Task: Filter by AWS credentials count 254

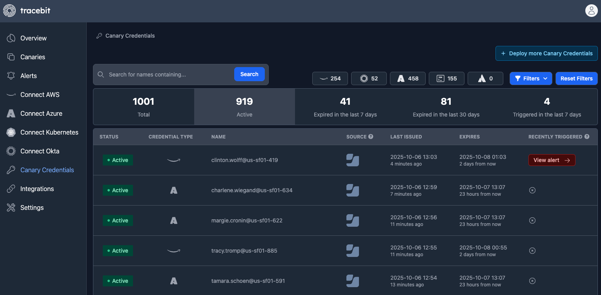Action: 330,78
